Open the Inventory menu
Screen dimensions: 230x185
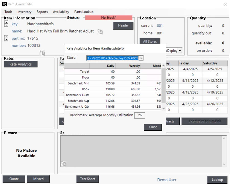24,12
